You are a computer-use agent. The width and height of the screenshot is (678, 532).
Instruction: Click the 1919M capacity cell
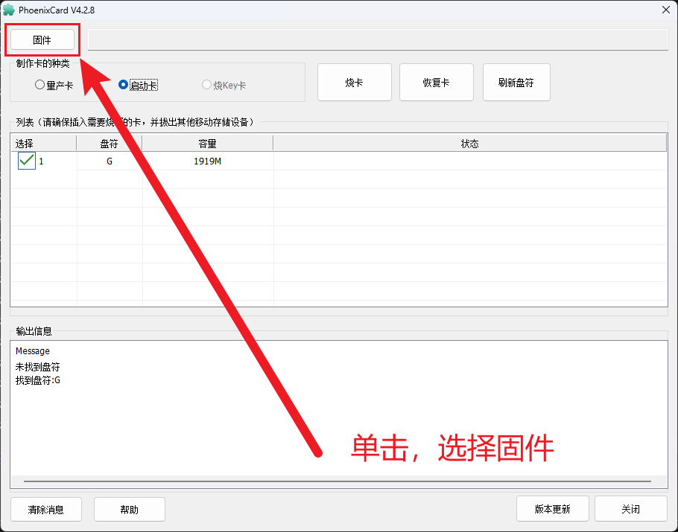[207, 161]
